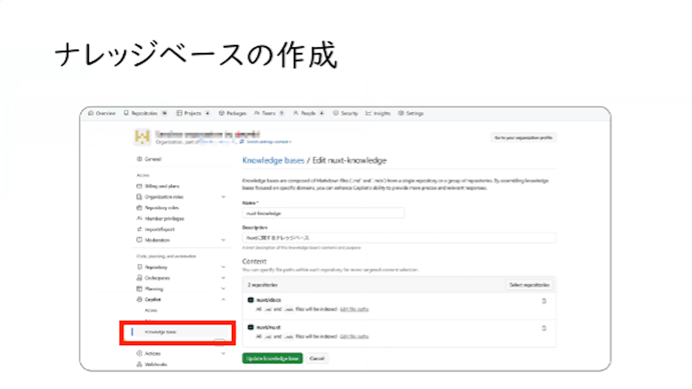692x389 pixels.
Task: Click the Update knowledge base button
Action: coord(272,358)
